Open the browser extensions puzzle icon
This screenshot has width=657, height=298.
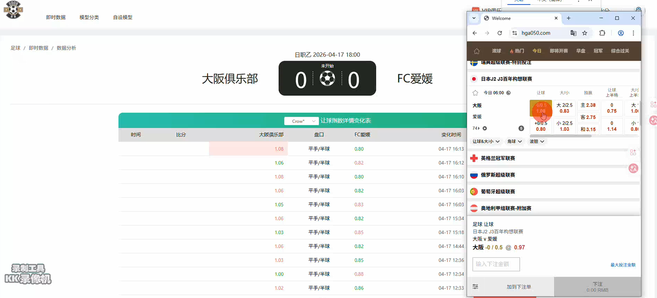602,33
